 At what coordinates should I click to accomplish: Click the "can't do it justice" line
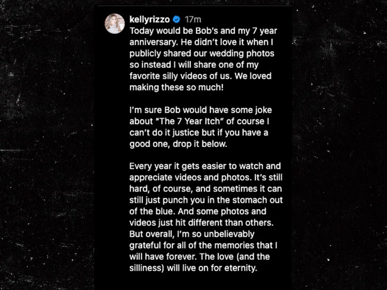[198, 135]
